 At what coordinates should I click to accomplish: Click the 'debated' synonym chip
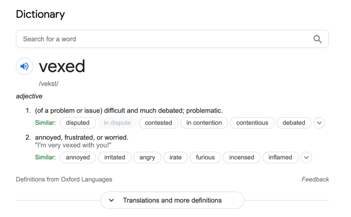coord(294,123)
